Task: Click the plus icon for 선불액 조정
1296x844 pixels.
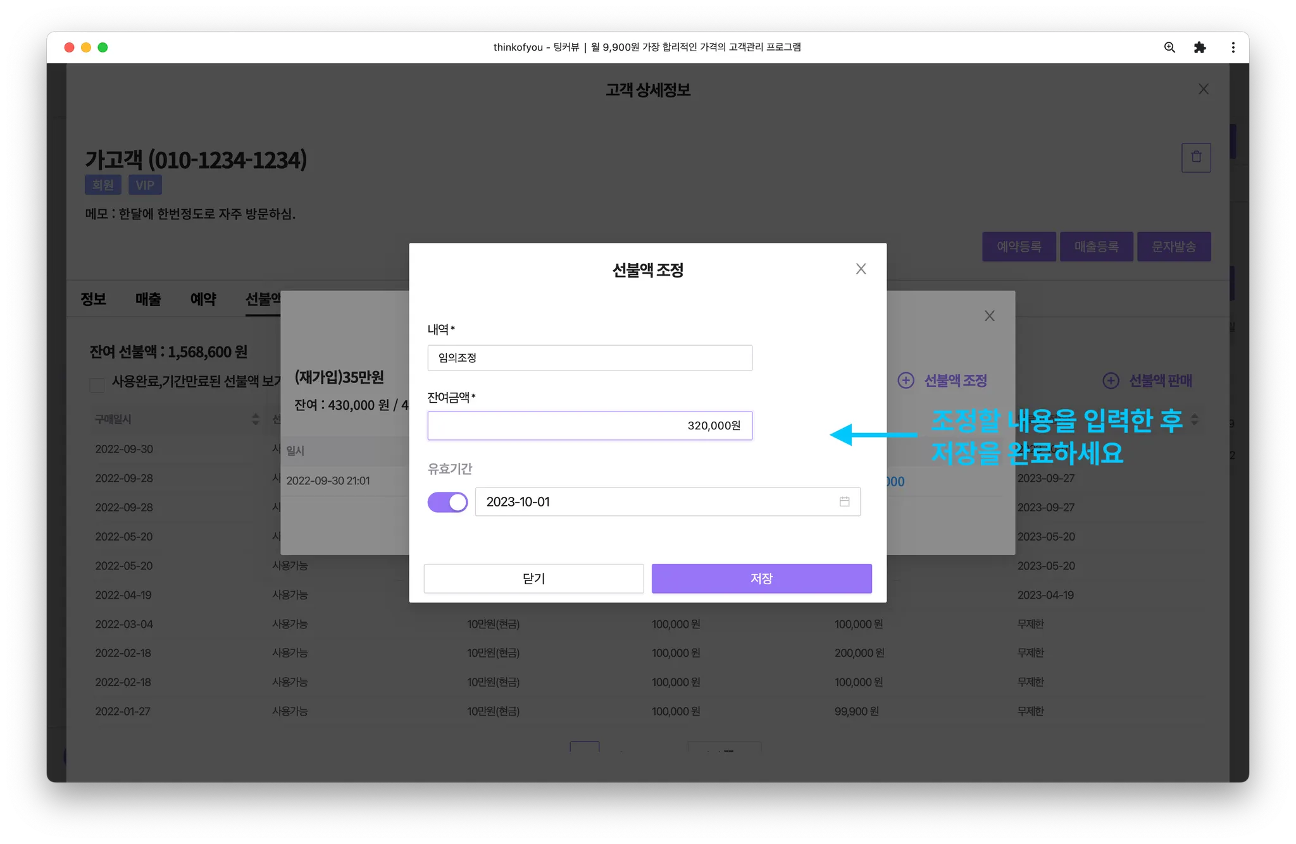Action: pos(906,381)
